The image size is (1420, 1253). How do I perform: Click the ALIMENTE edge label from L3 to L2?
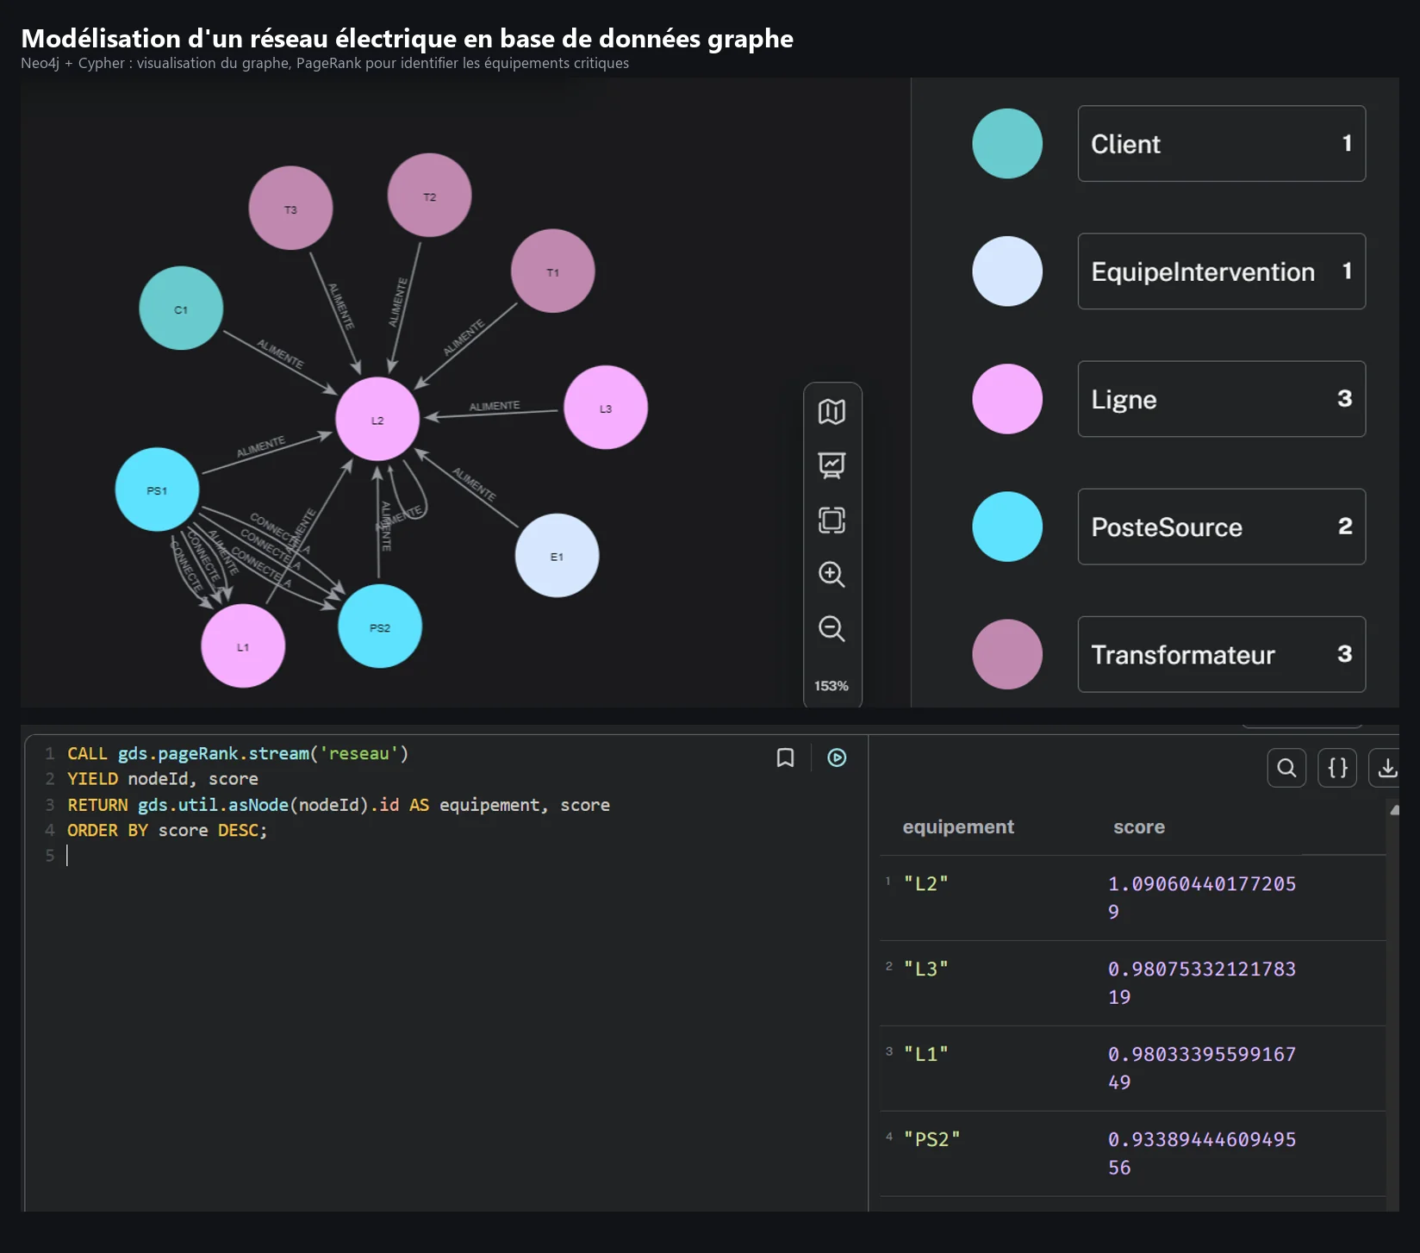pyautogui.click(x=495, y=406)
